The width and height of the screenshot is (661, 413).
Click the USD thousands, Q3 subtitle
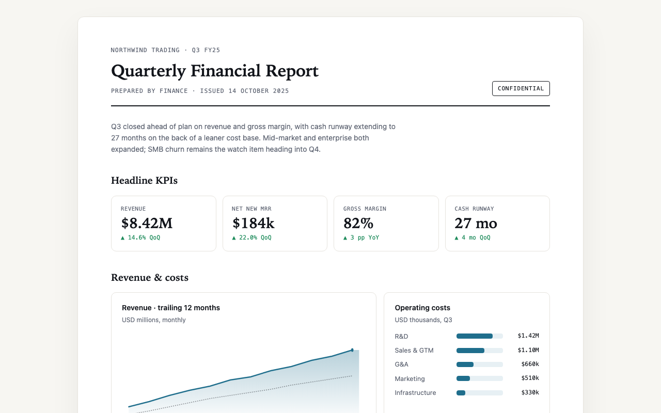point(423,320)
